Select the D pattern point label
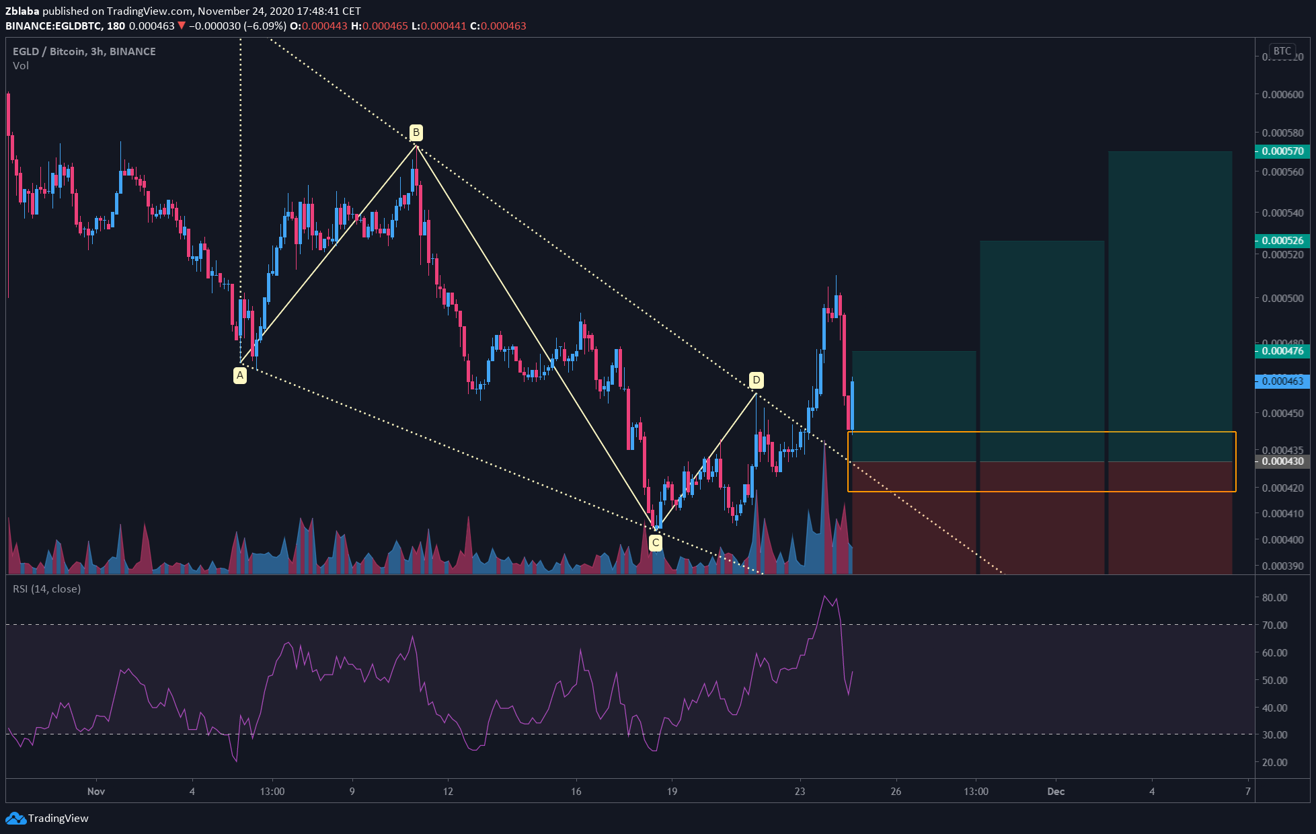 pyautogui.click(x=757, y=381)
